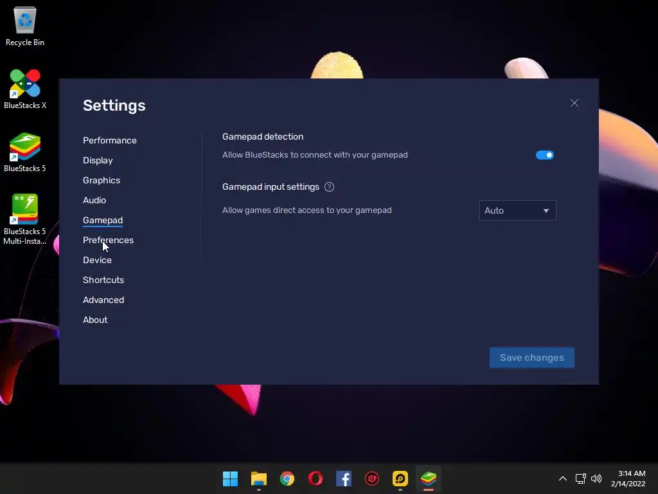Open the yellow chat app in taskbar
This screenshot has width=658, height=494.
tap(400, 479)
